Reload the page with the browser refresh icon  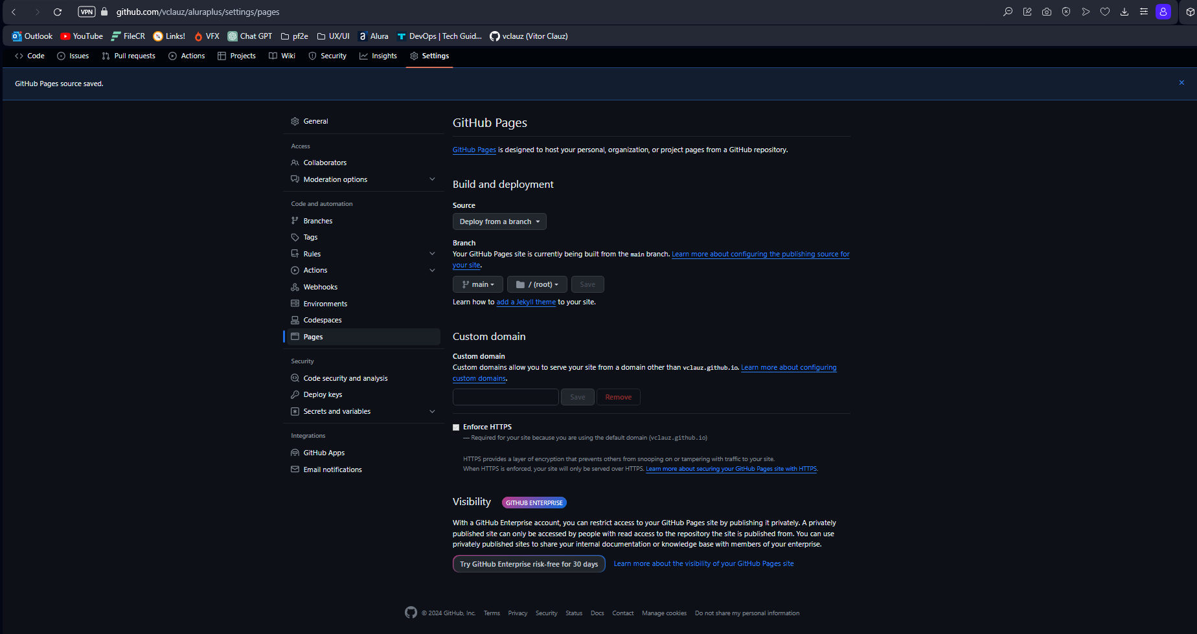pyautogui.click(x=58, y=12)
